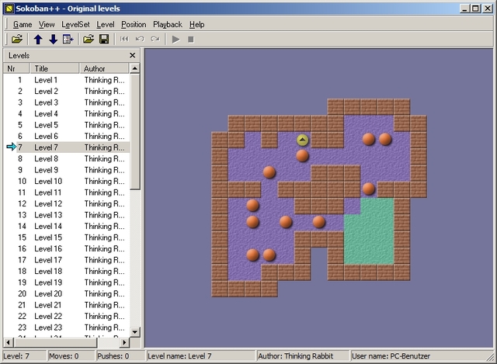The width and height of the screenshot is (497, 364).
Task: Click the Moves: 0 status field
Action: tap(71, 356)
